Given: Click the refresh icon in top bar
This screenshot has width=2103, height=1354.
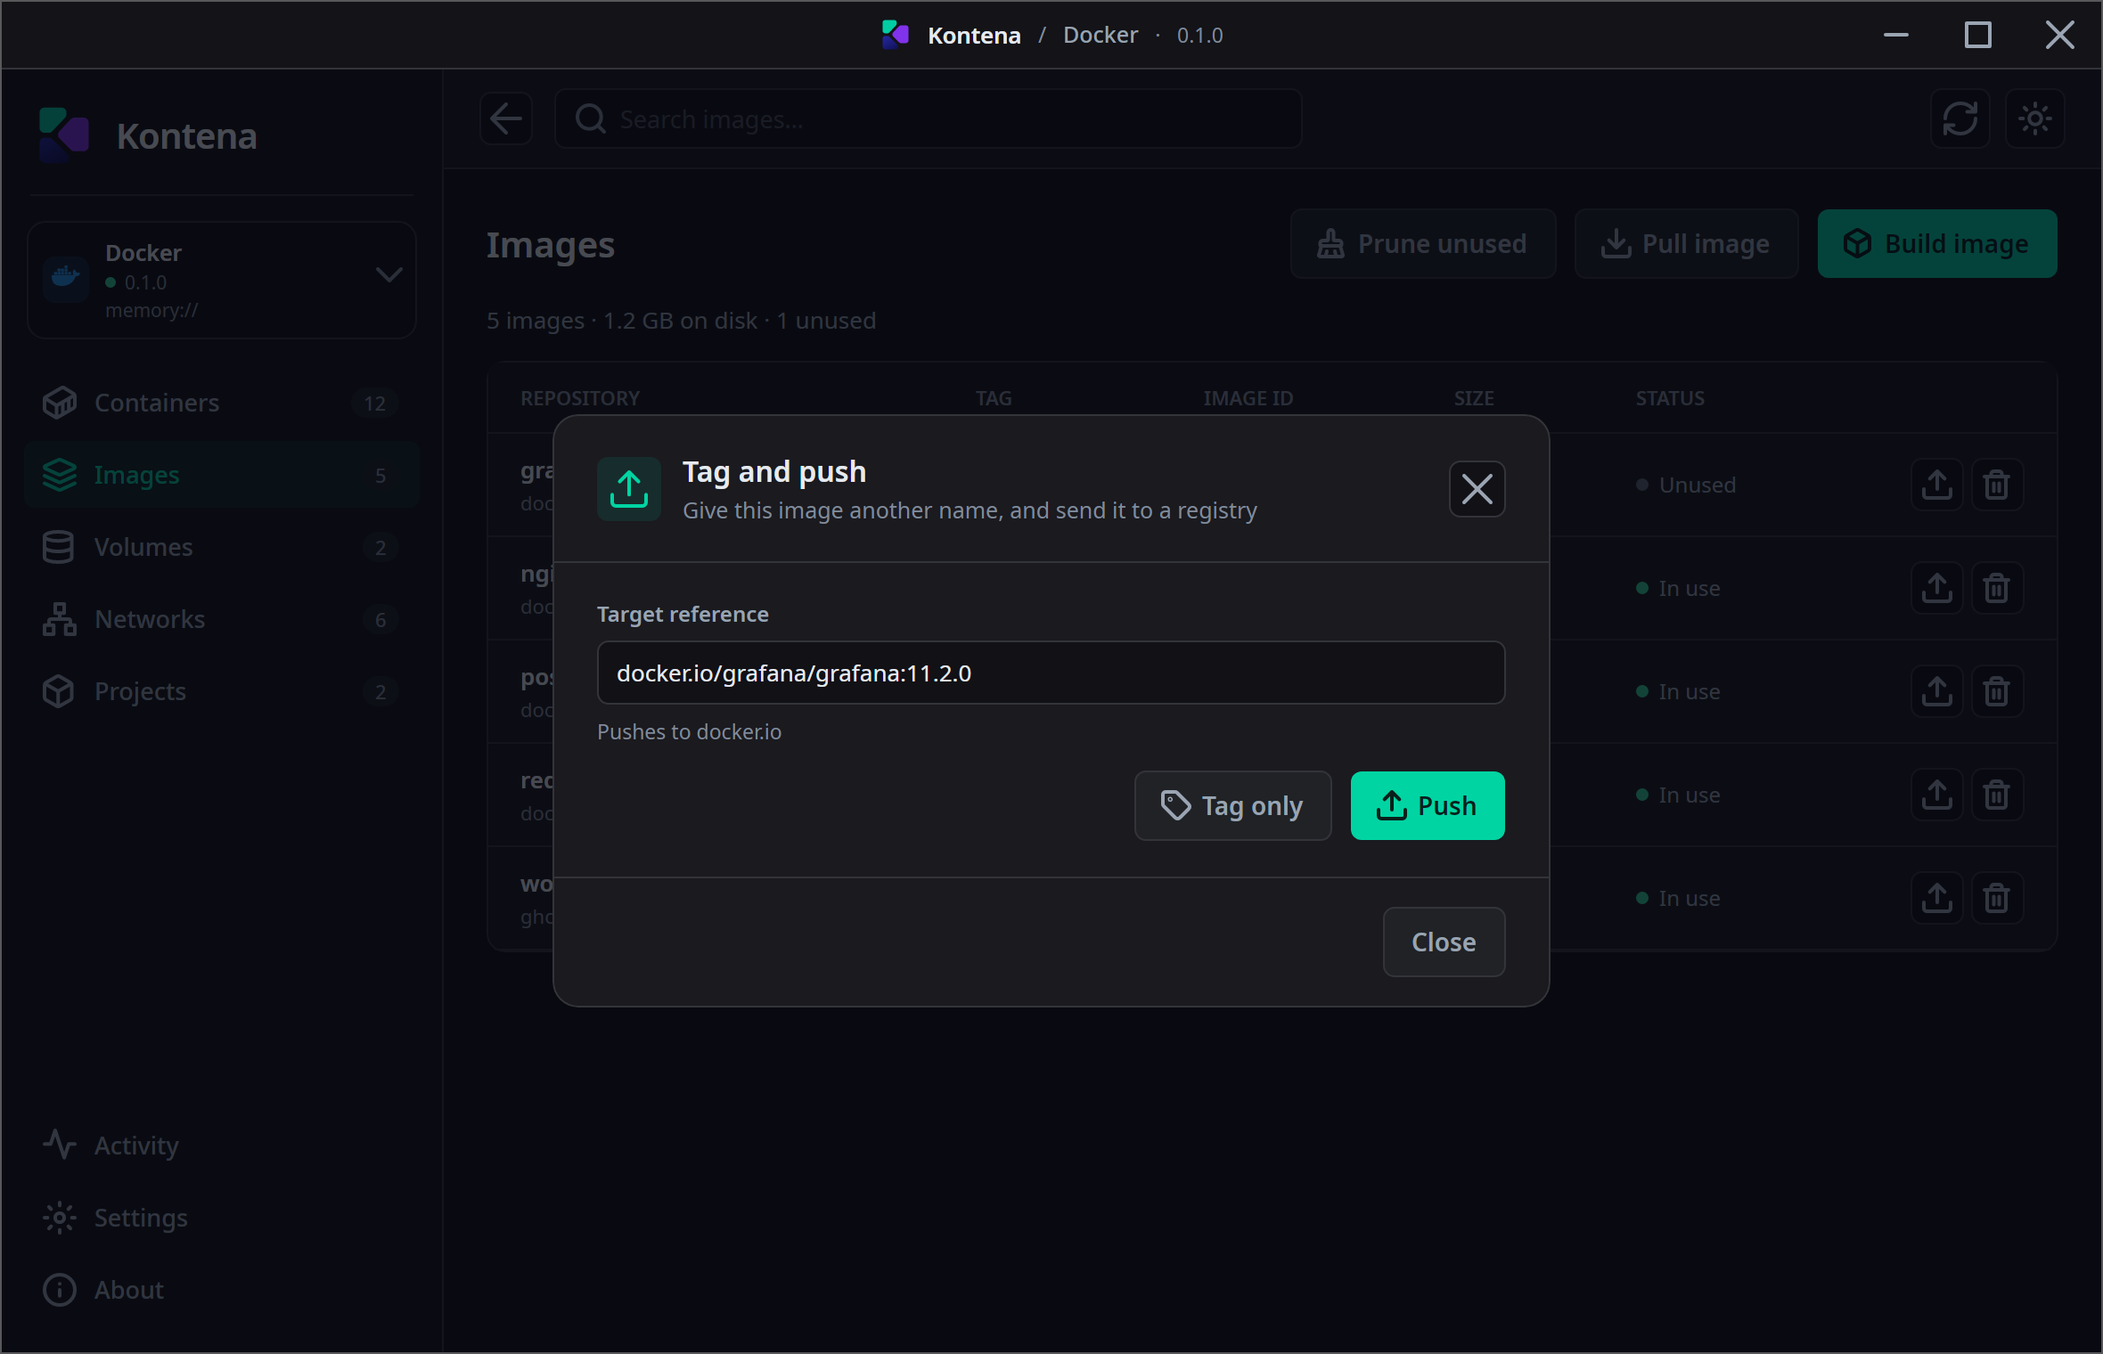Looking at the screenshot, I should [1960, 118].
